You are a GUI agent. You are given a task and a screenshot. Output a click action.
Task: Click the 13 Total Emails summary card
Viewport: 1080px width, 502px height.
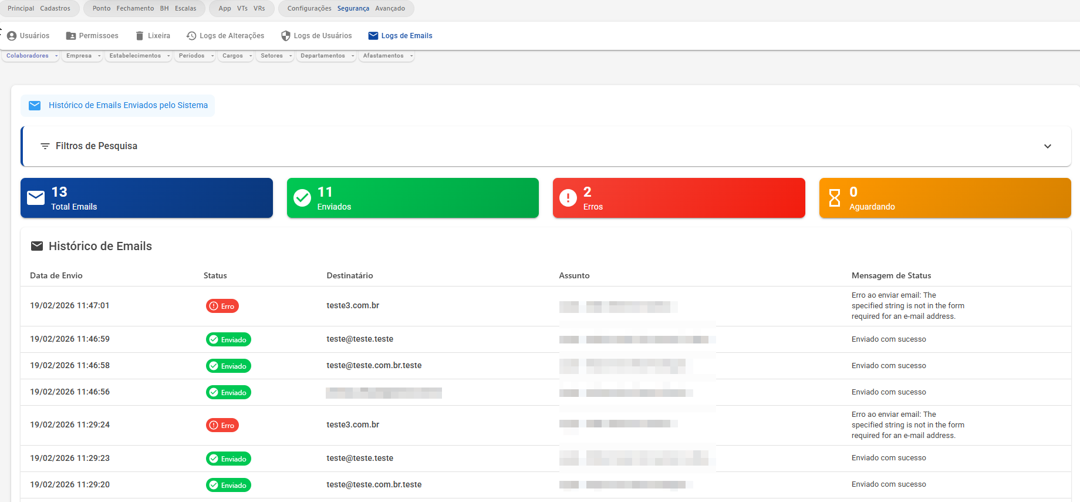(x=147, y=198)
